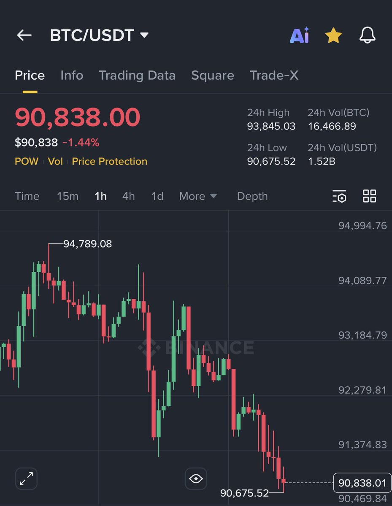Open price alert bell icon

[367, 35]
